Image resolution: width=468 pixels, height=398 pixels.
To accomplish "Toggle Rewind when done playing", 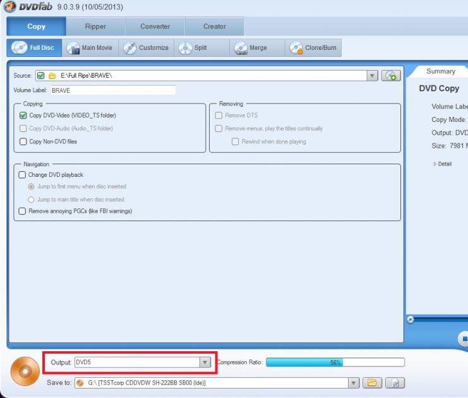I will tap(235, 142).
